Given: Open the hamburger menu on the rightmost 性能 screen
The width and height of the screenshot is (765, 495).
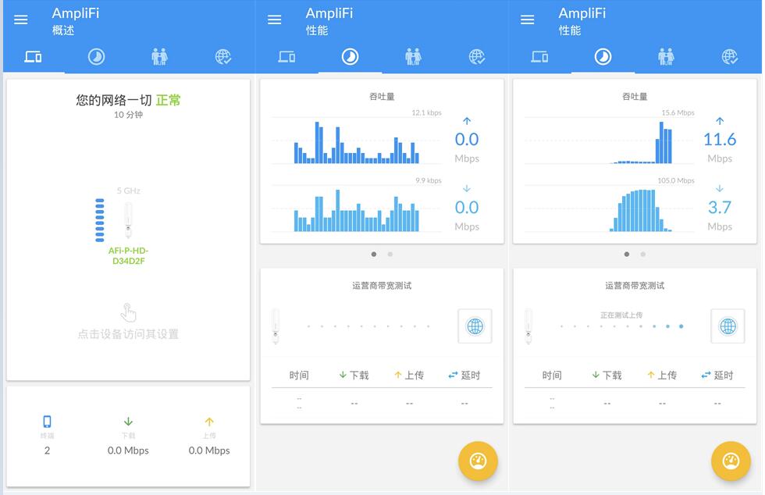Looking at the screenshot, I should pos(527,20).
